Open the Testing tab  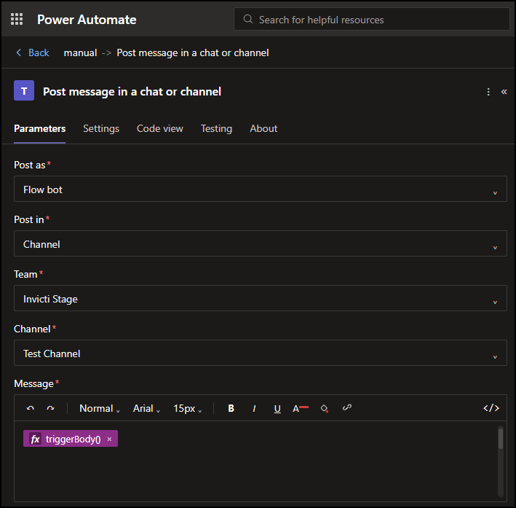216,128
